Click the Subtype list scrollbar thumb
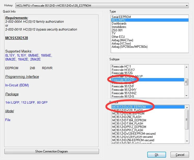 pos(186,82)
